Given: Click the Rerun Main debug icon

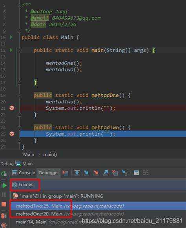Looking at the screenshot, I should coord(4,174).
